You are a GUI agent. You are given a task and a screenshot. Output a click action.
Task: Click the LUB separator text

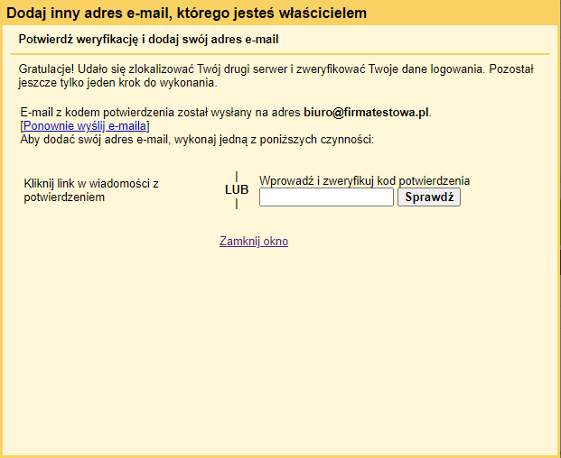pos(237,189)
